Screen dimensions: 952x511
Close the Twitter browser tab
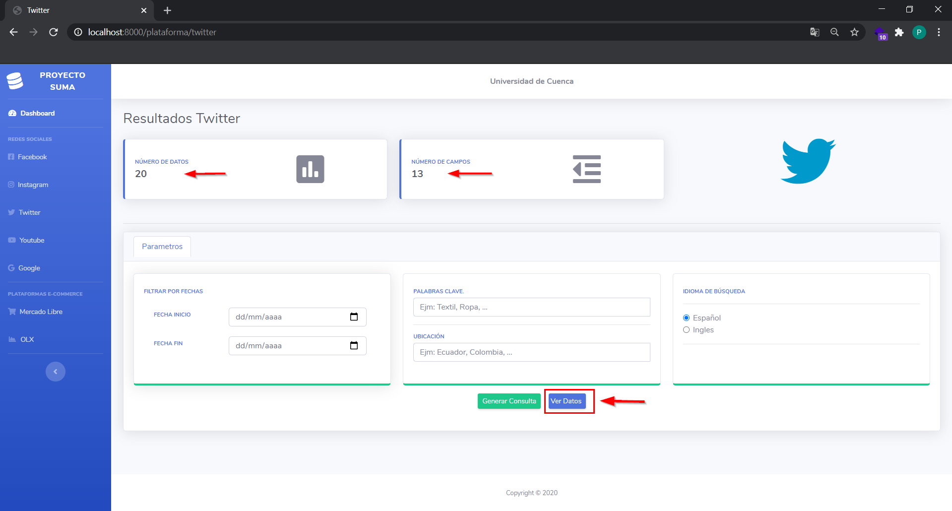pyautogui.click(x=144, y=10)
